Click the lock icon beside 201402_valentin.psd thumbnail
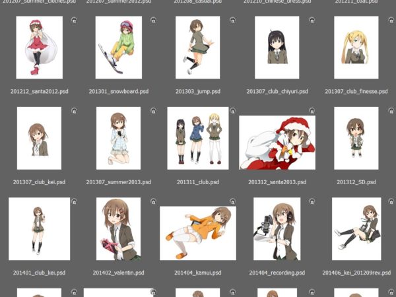The height and width of the screenshot is (297, 396). (153, 201)
